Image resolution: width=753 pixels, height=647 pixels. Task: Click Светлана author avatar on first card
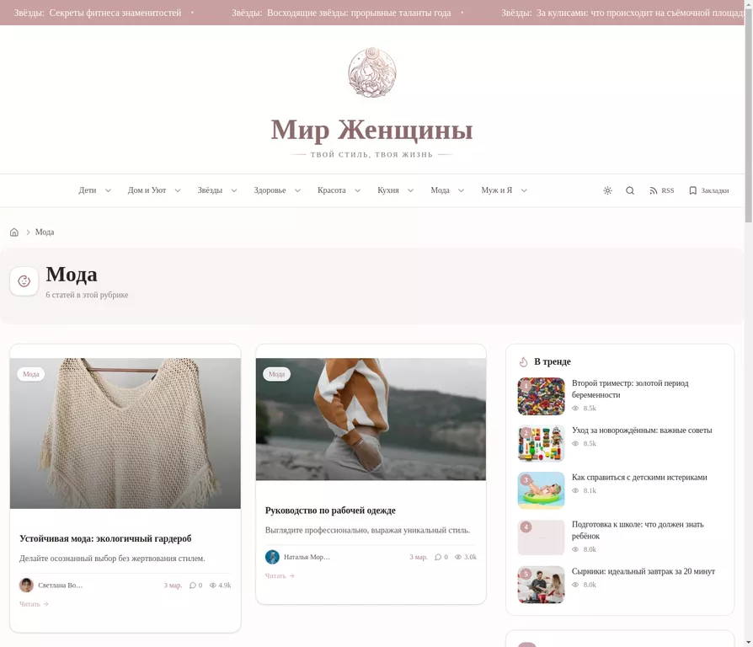tap(26, 585)
